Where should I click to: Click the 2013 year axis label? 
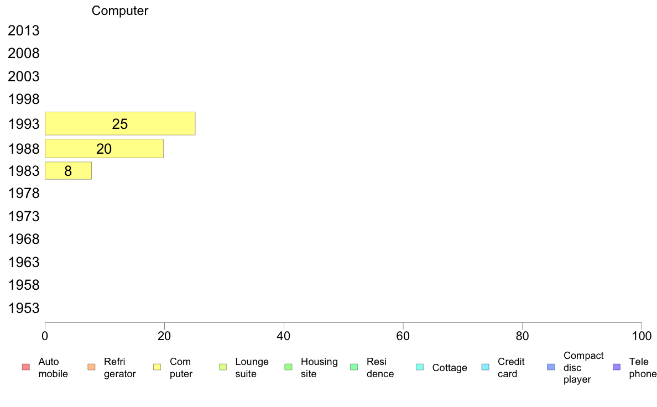[24, 31]
